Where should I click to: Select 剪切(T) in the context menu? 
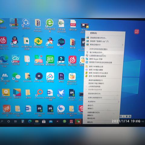(90, 105)
